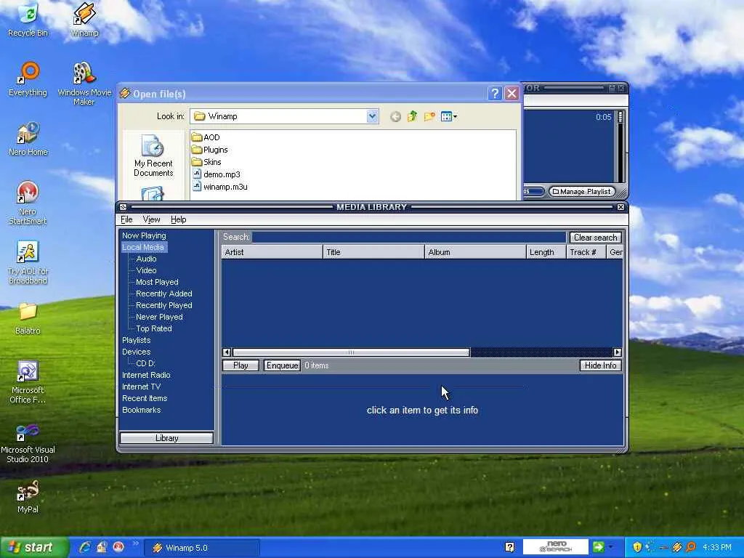Click the Hide Info button
Image resolution: width=744 pixels, height=558 pixels.
tap(600, 365)
